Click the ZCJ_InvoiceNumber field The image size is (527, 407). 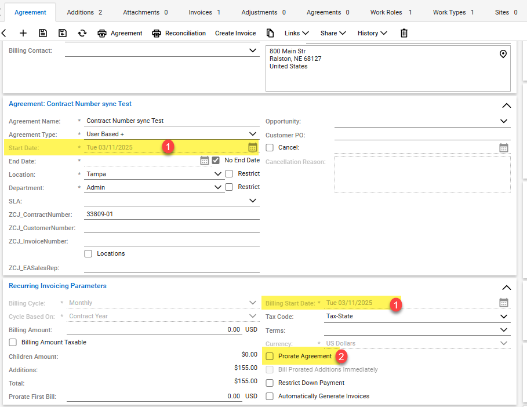(172, 241)
